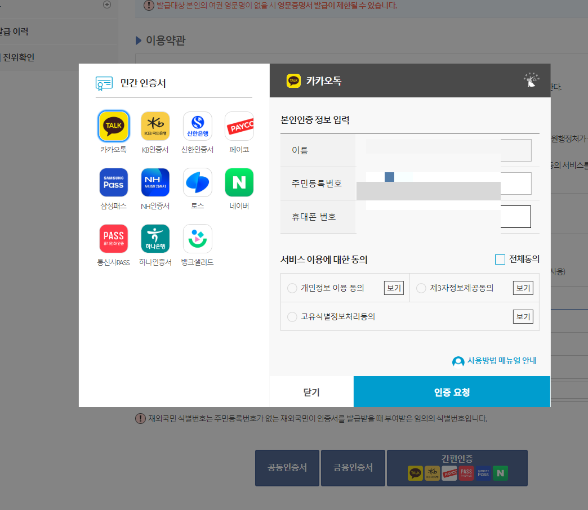Click the 공동인증서 button behind the dialog

pos(287,468)
